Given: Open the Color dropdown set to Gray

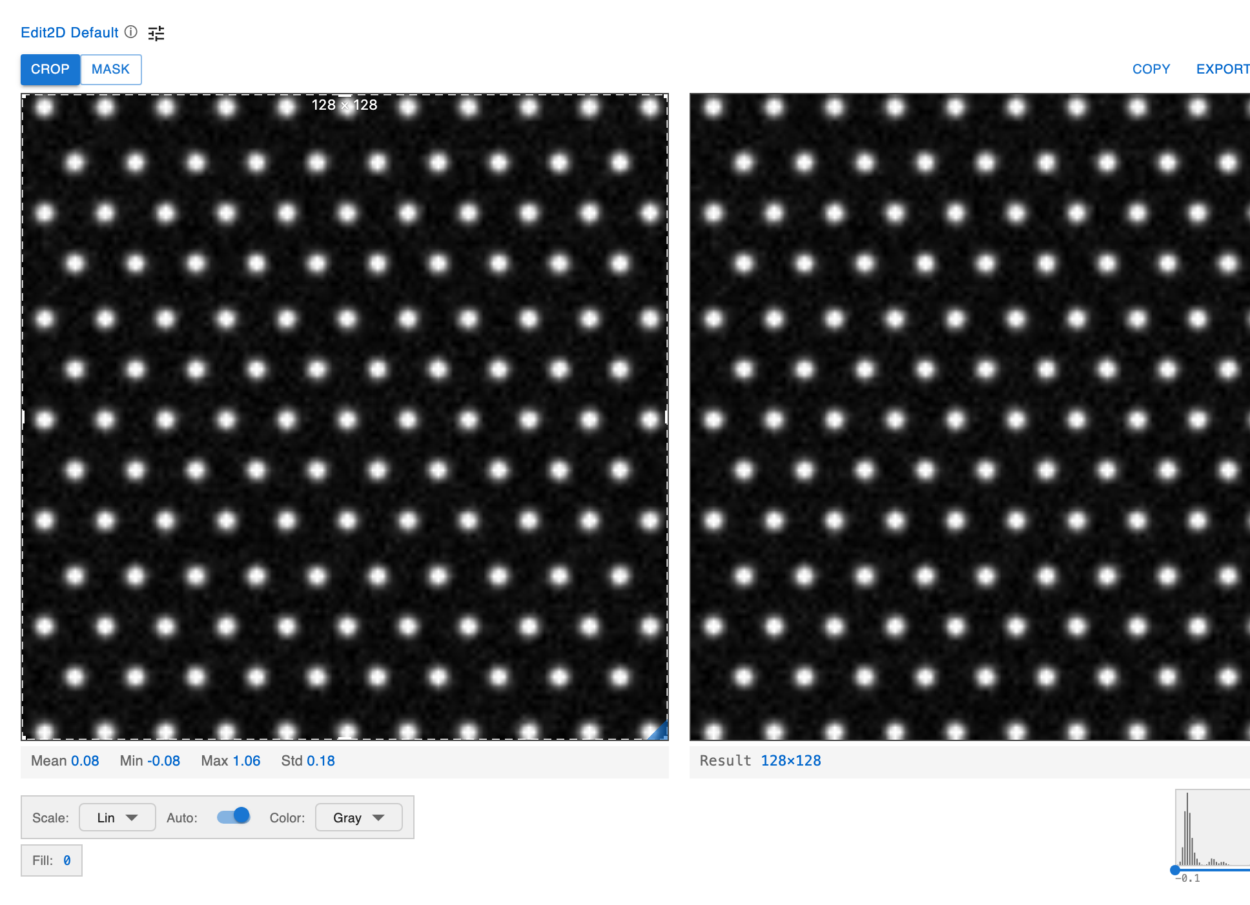Looking at the screenshot, I should 358,817.
